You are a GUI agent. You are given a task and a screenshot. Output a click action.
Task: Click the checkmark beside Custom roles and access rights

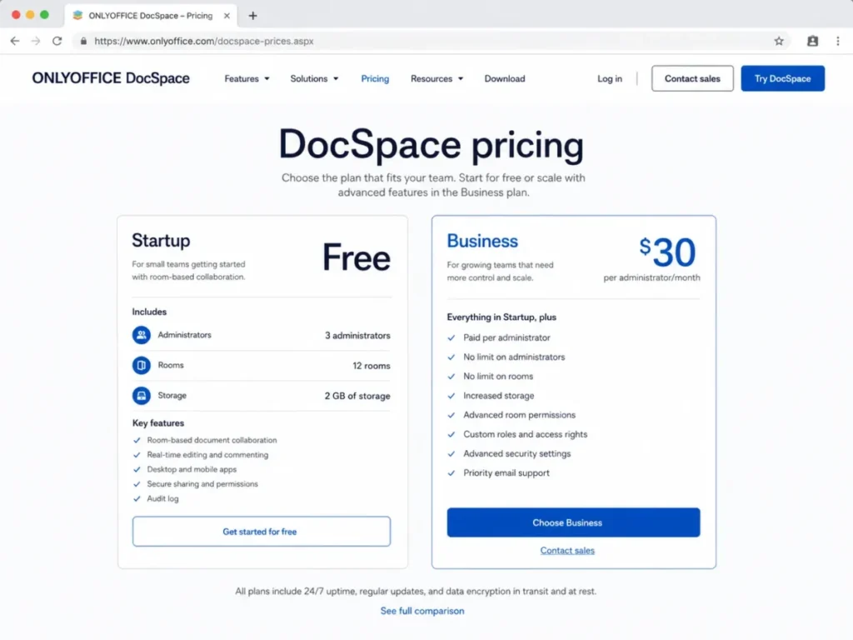point(451,434)
